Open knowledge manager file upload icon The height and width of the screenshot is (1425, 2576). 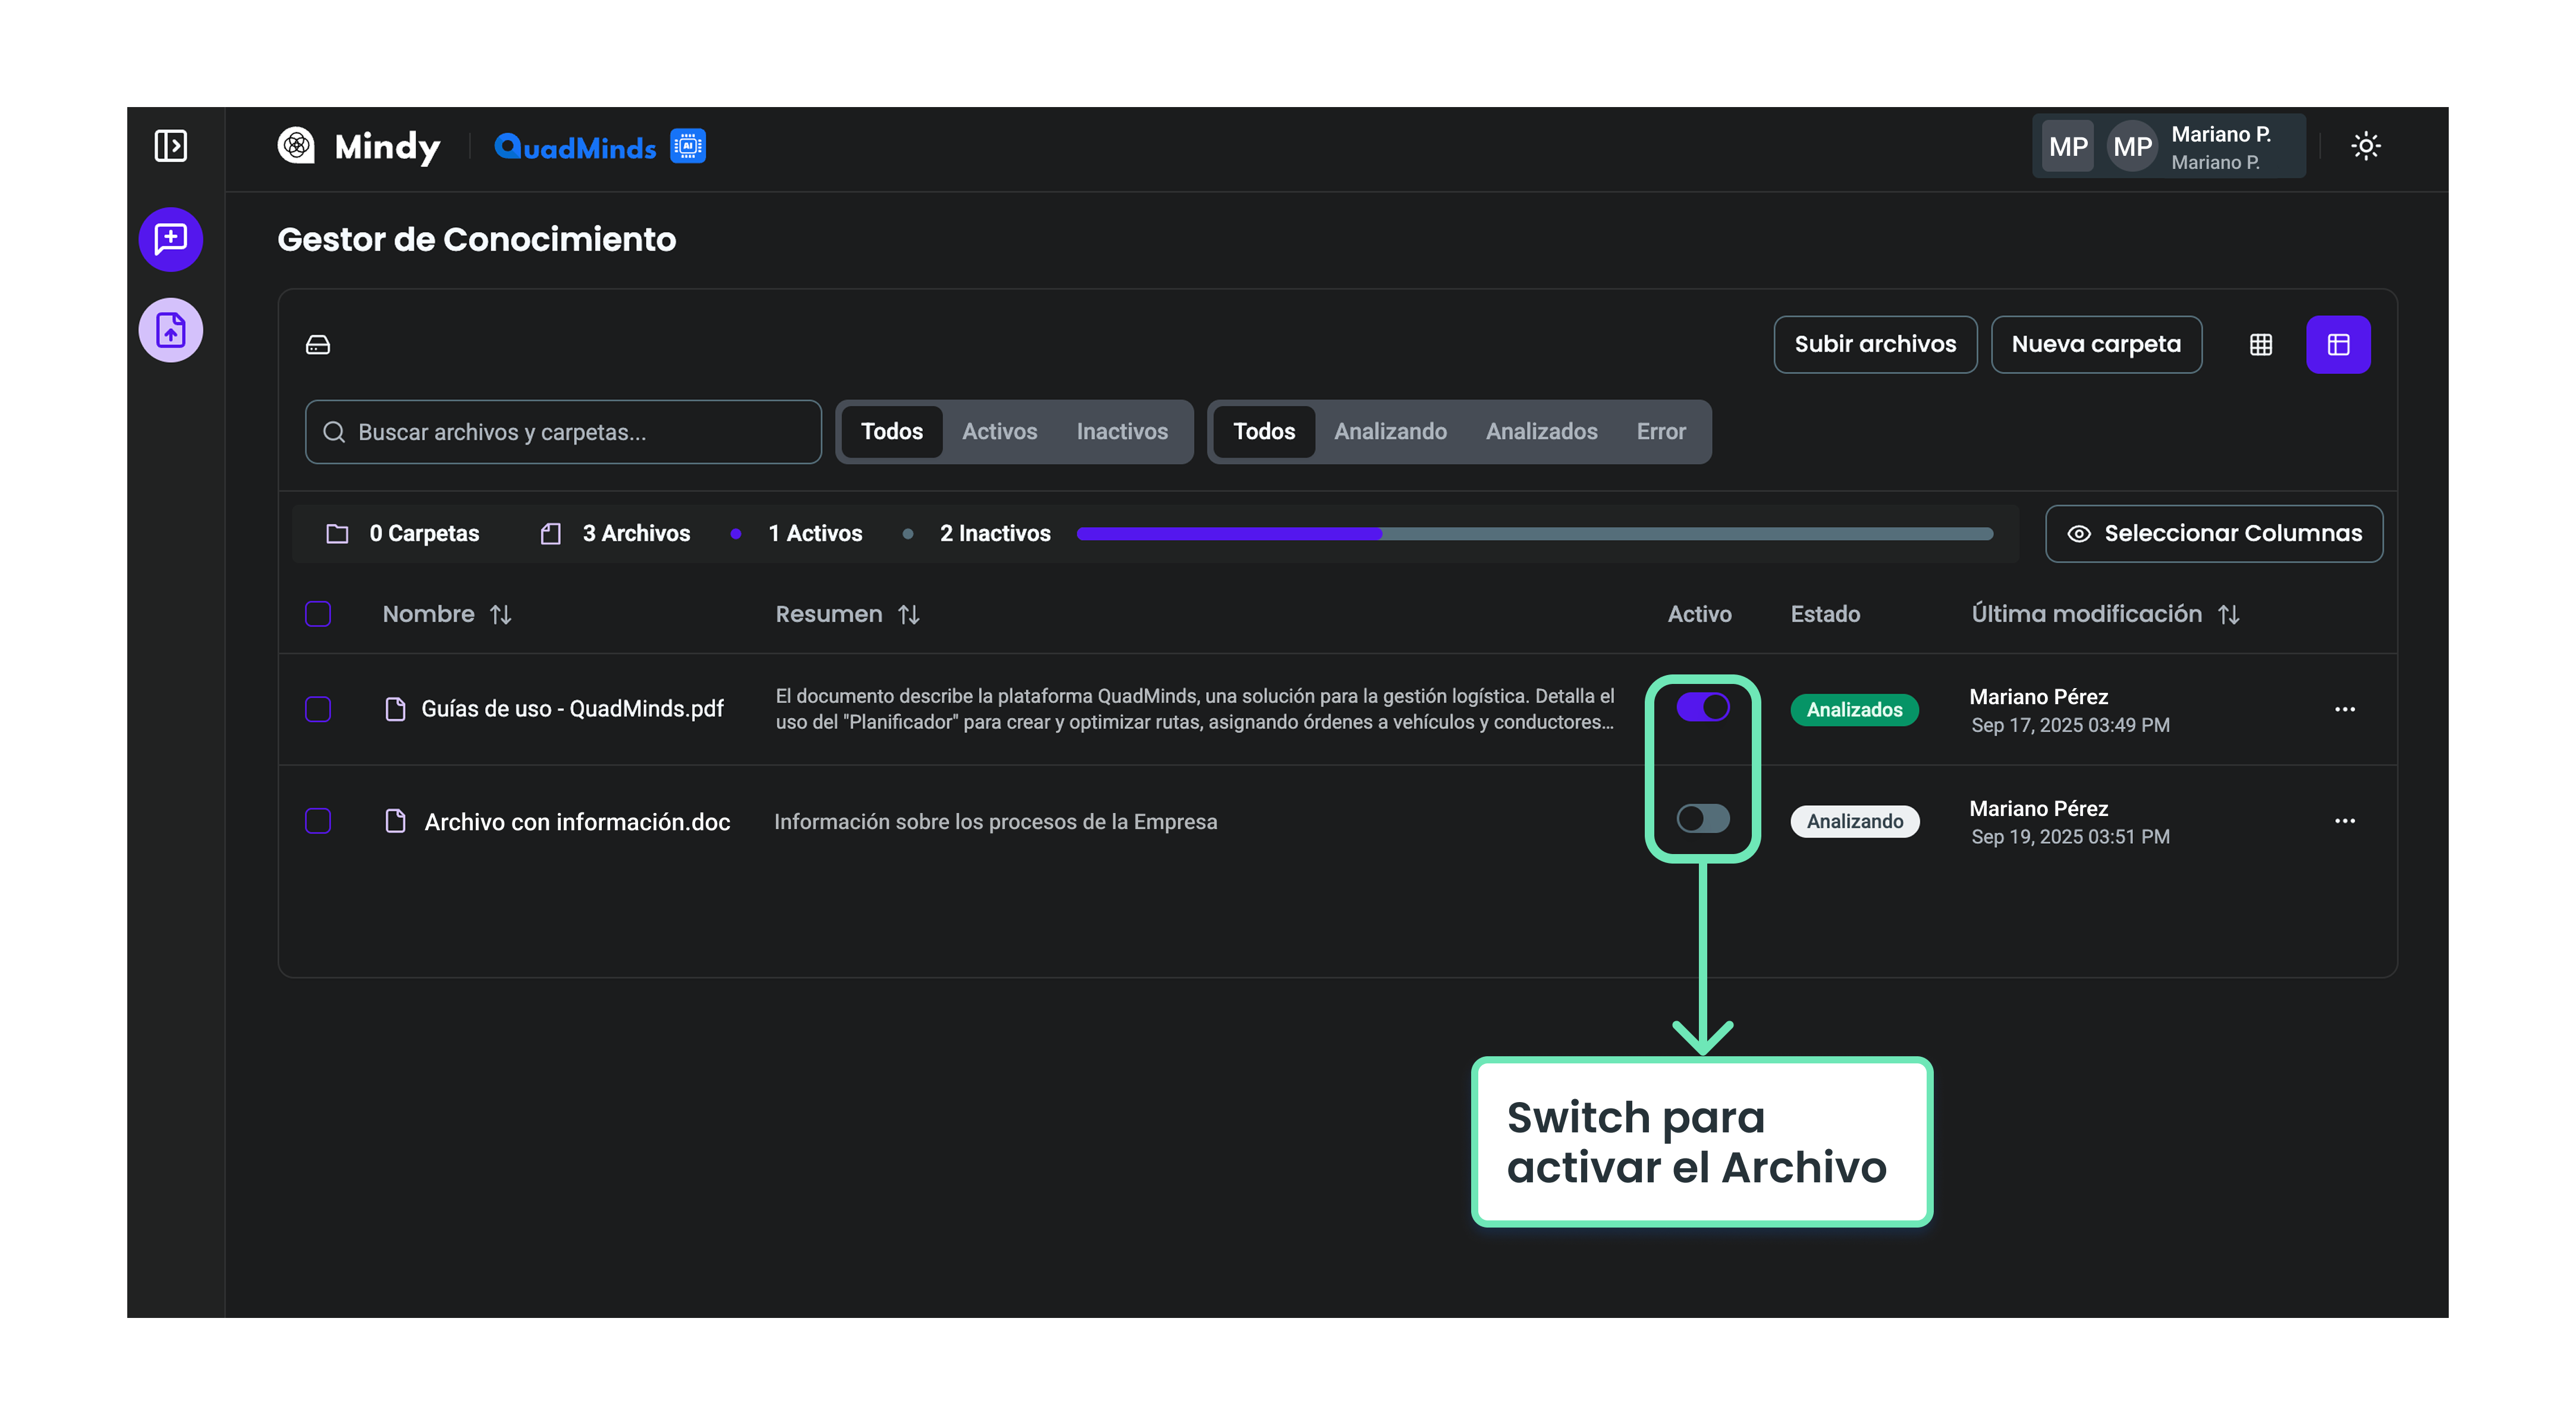[x=171, y=330]
